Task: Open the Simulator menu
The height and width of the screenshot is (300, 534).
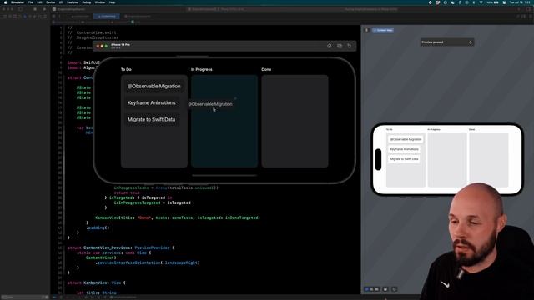Action: click(18, 2)
